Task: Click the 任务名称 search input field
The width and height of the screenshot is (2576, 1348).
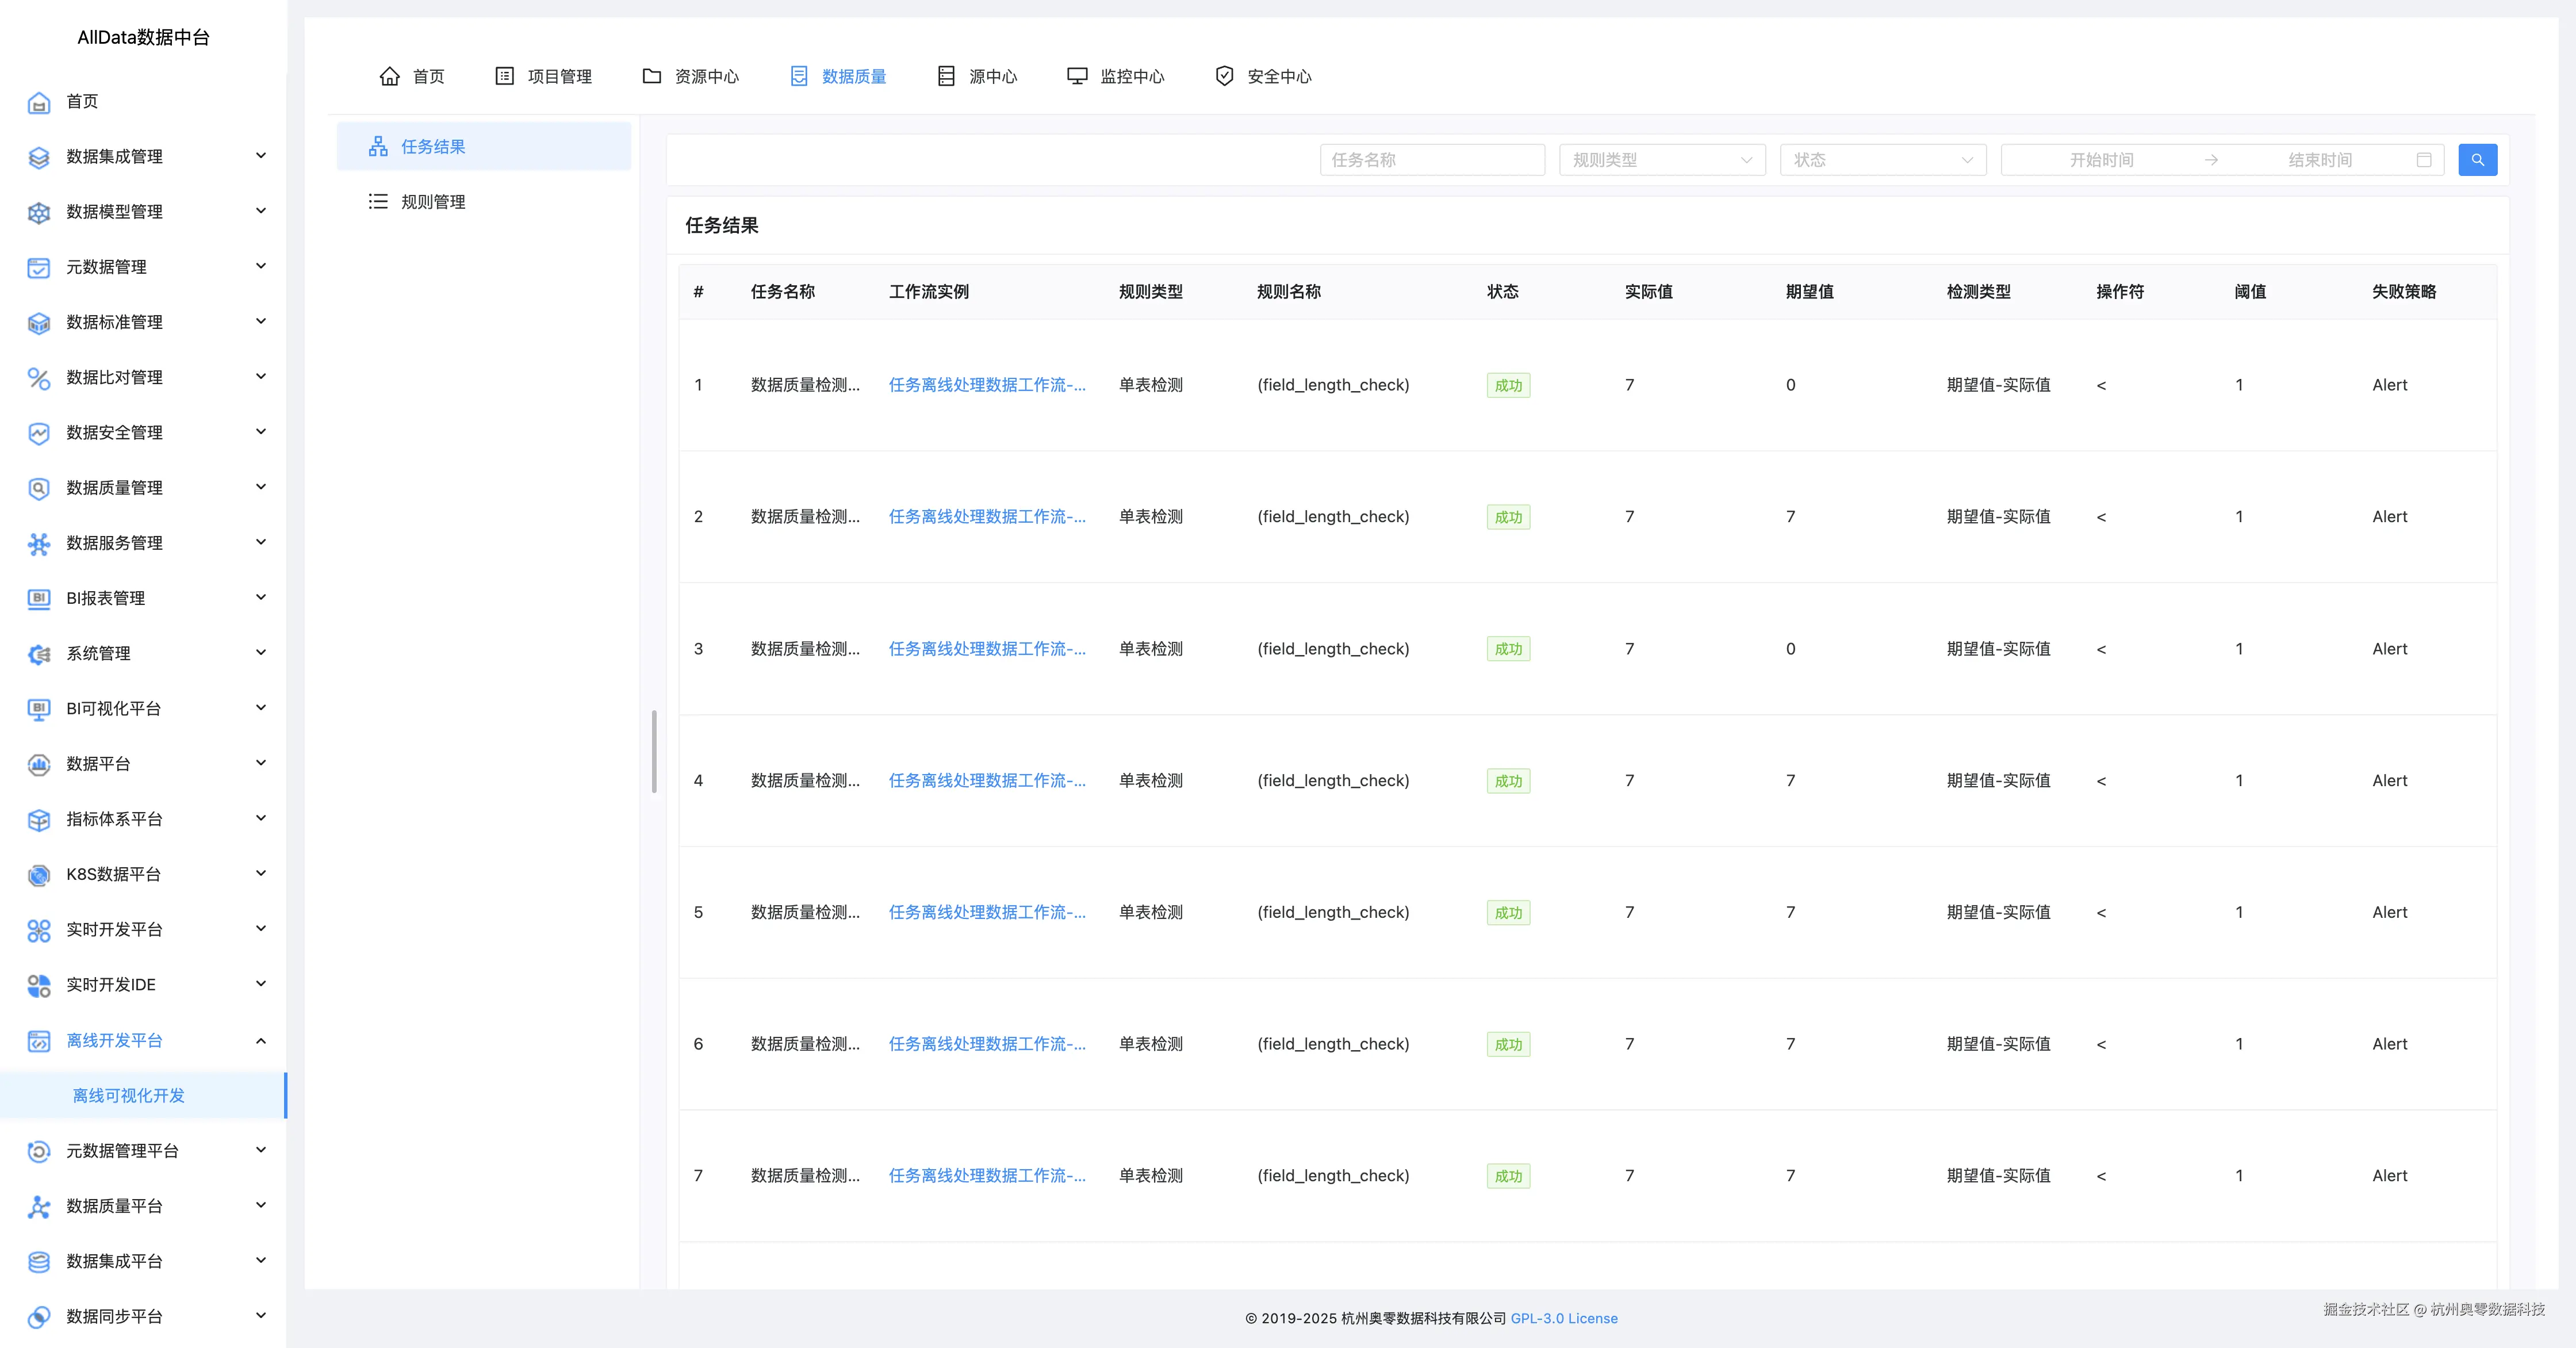Action: tap(1431, 160)
